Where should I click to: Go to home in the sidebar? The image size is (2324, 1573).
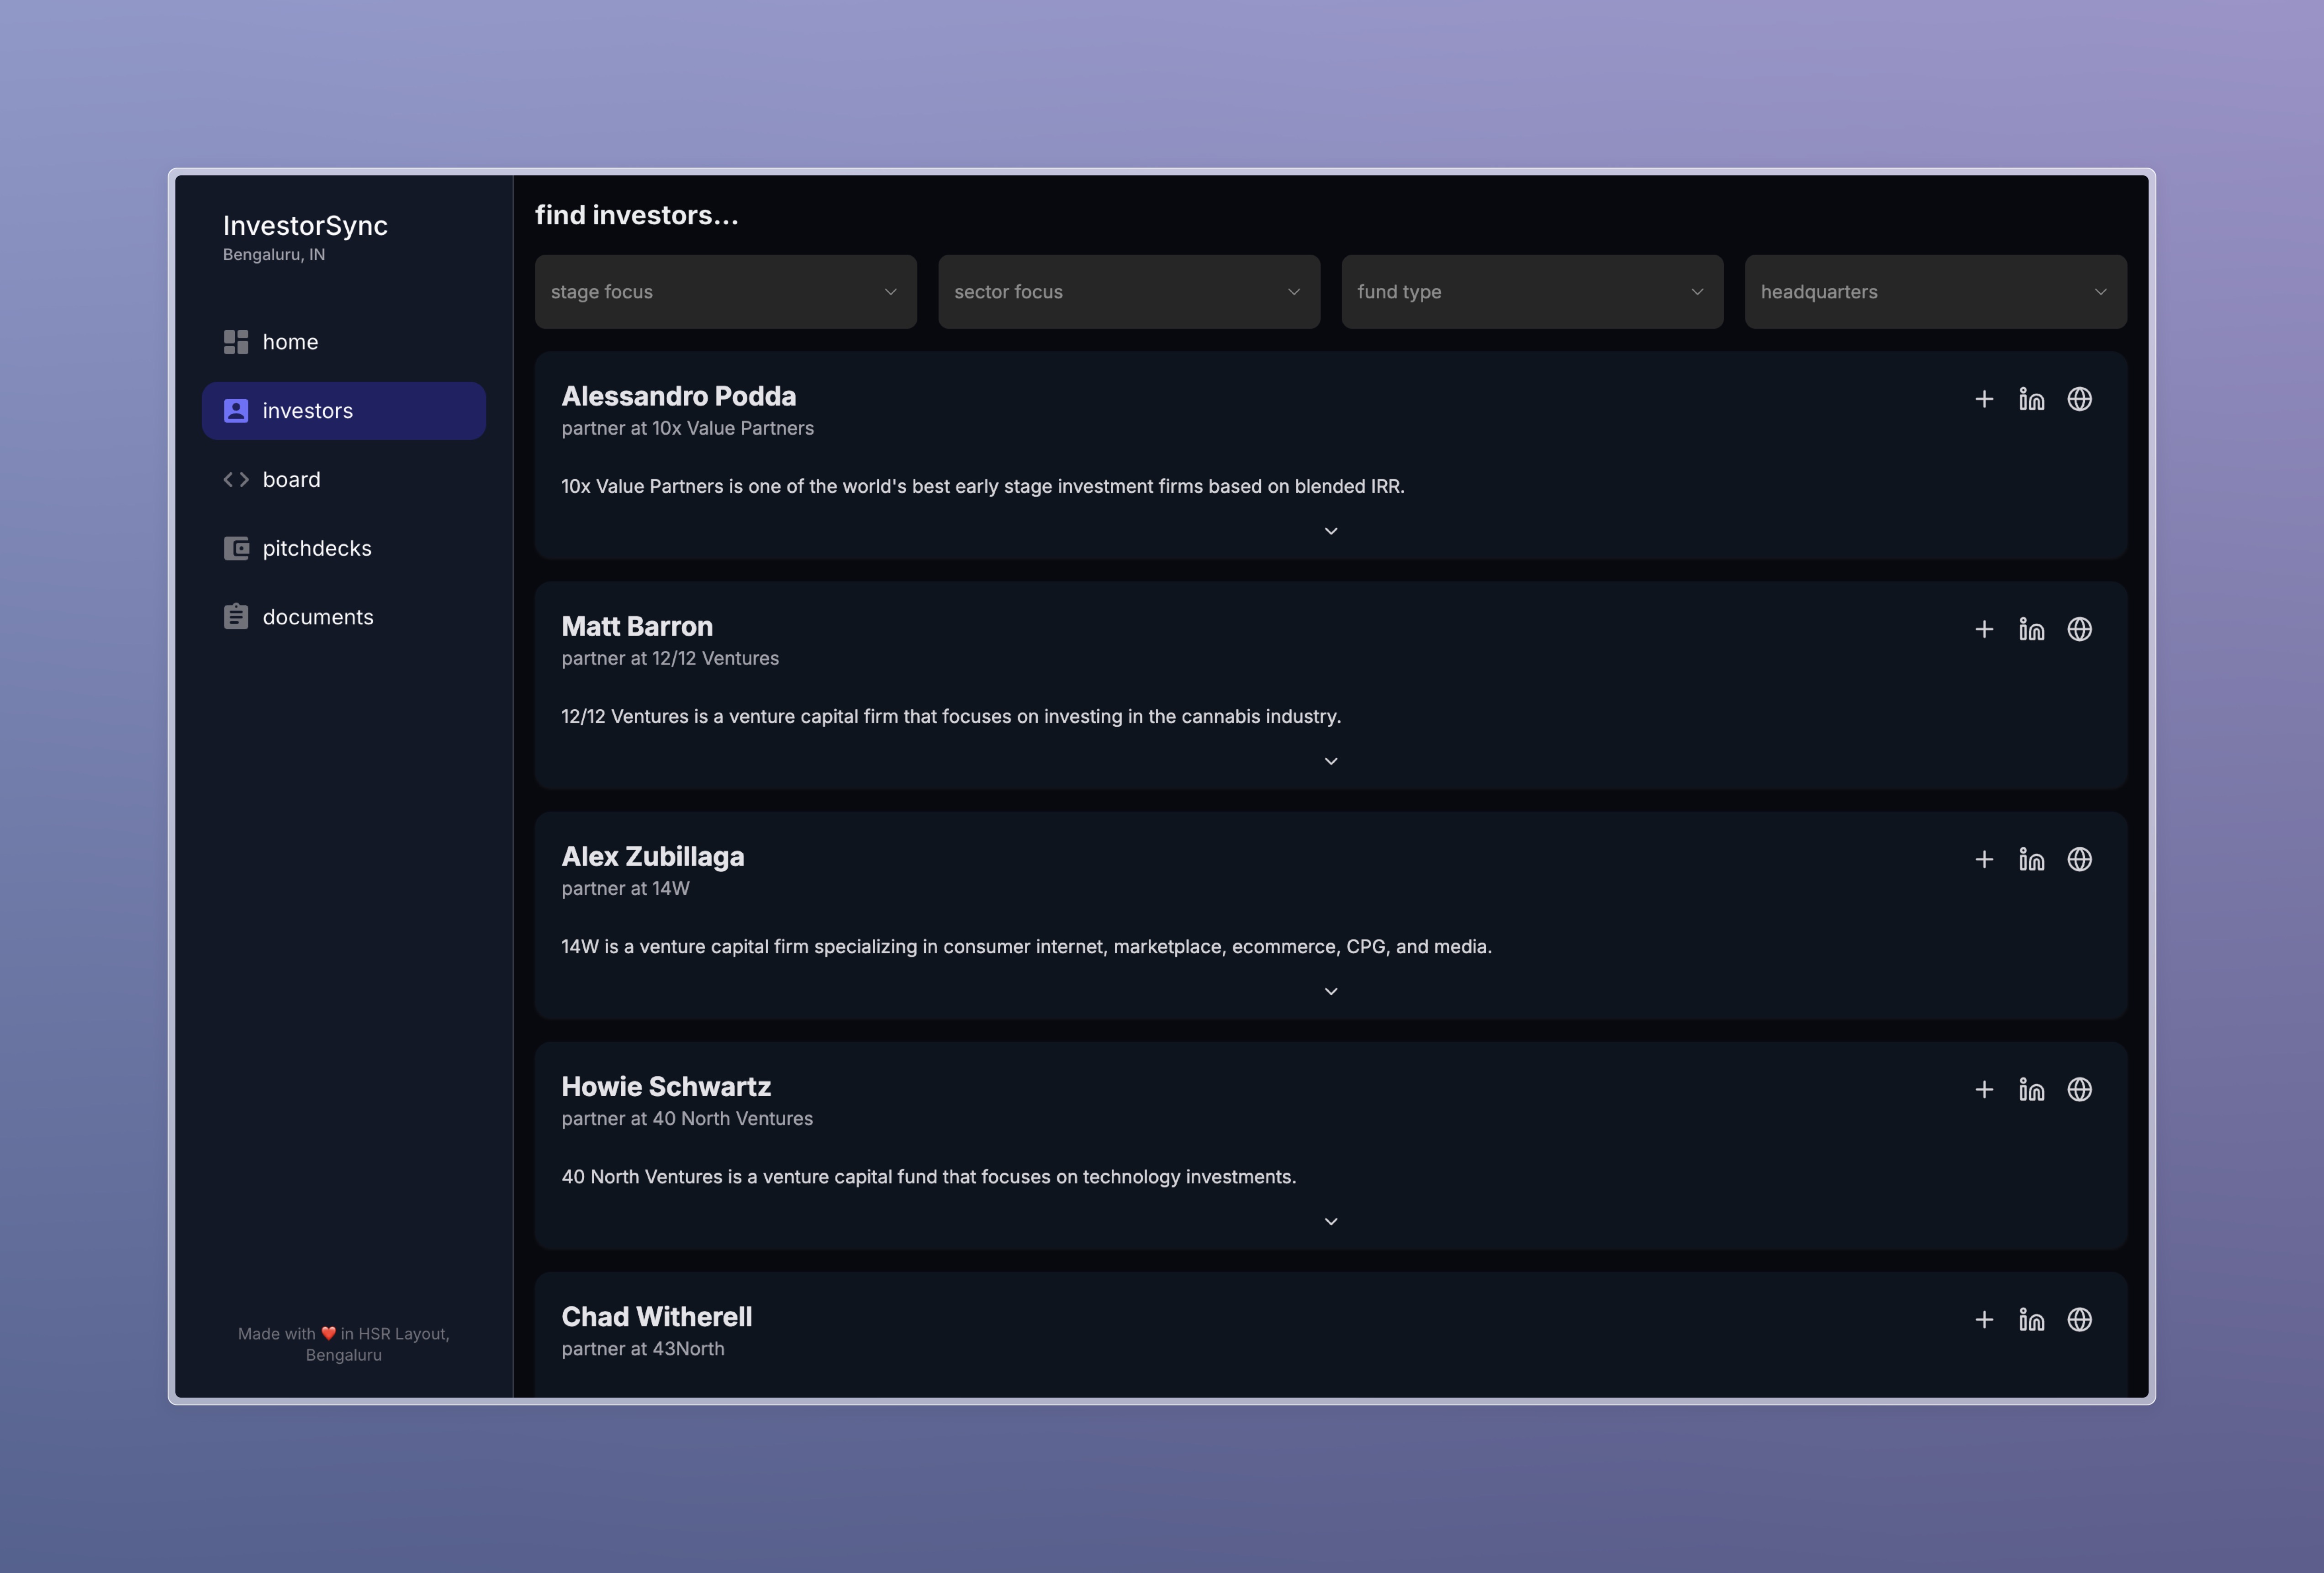pos(344,342)
